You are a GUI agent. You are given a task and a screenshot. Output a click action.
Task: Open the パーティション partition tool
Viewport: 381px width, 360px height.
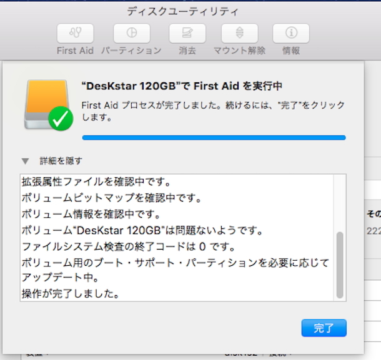[131, 33]
